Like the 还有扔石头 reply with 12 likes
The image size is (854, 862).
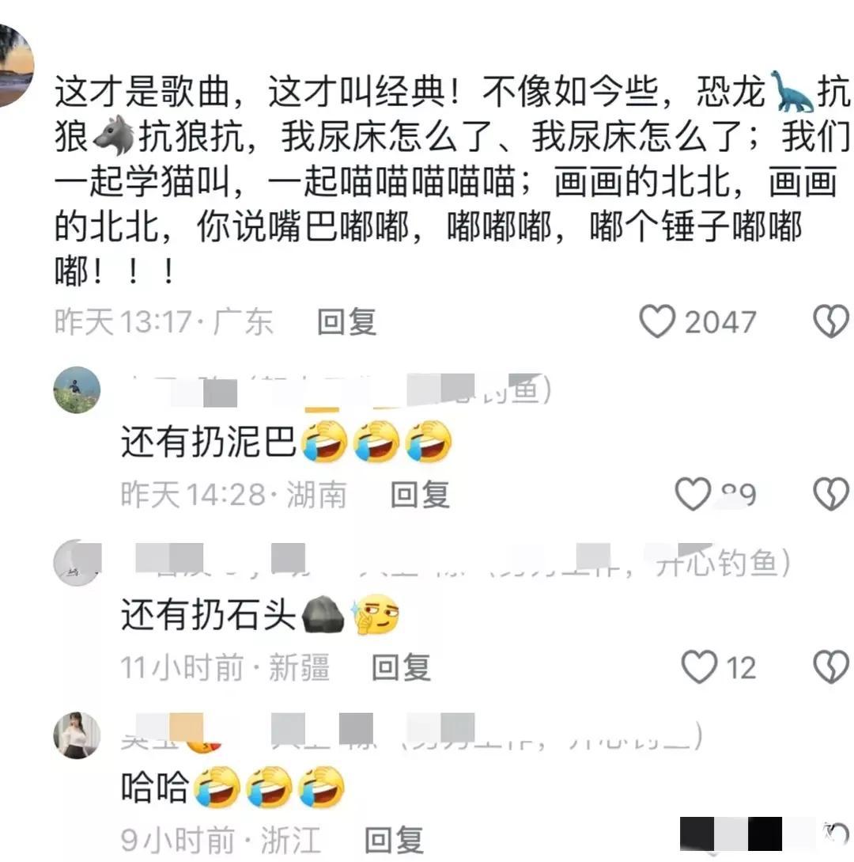pos(699,666)
